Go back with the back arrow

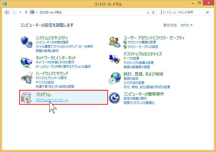(x=7, y=12)
